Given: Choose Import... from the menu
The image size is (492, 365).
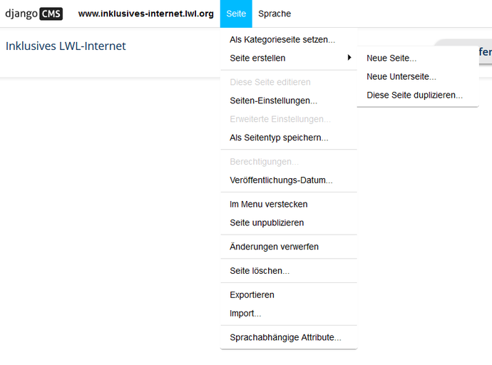Looking at the screenshot, I should pos(289,313).
